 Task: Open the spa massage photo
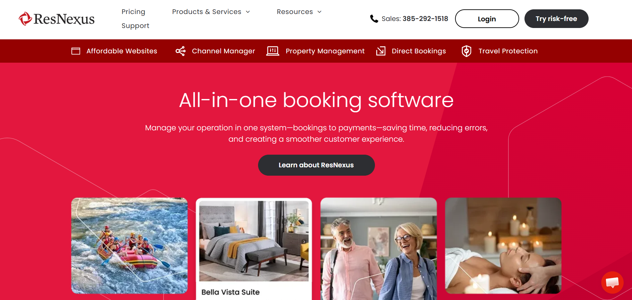point(503,246)
